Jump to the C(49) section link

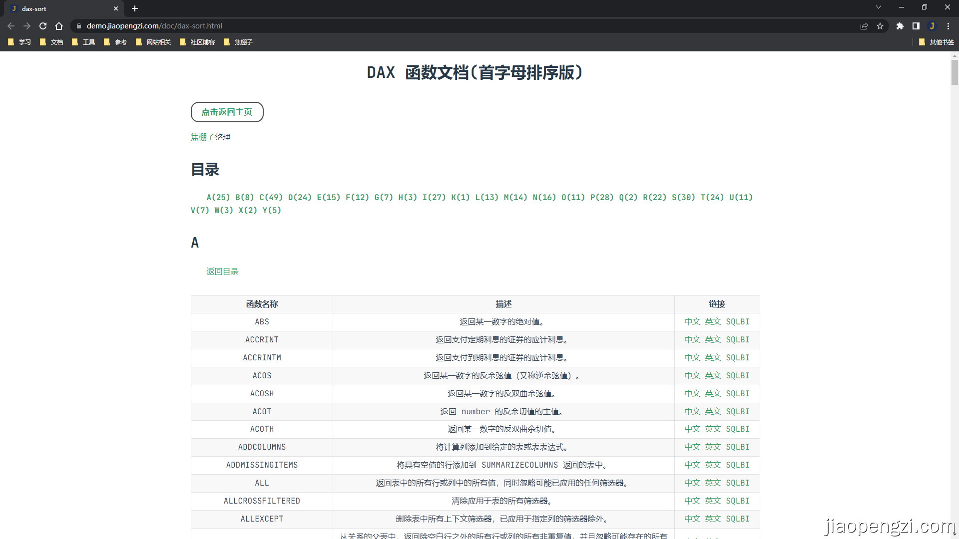pos(271,197)
